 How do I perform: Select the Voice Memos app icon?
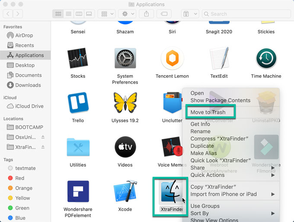(x=172, y=147)
